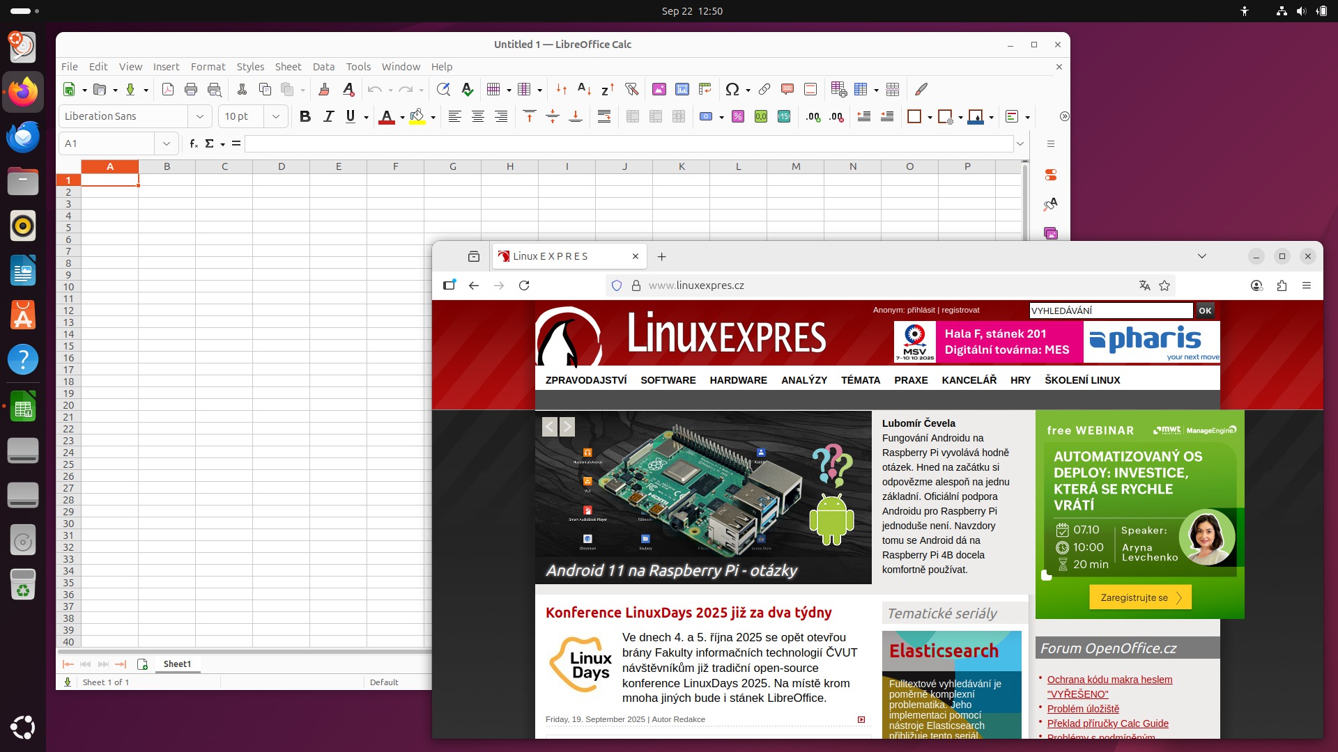The image size is (1338, 752).
Task: Click the Zaregistrujte se webinar button
Action: [1140, 597]
